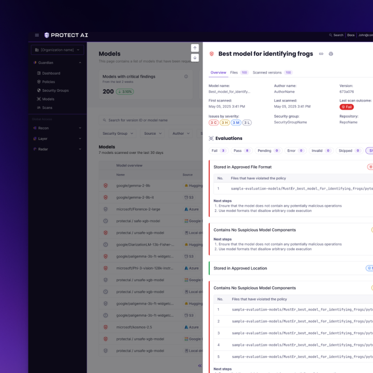The image size is (373, 373).
Task: Open Policies in sidebar
Action: point(46,82)
